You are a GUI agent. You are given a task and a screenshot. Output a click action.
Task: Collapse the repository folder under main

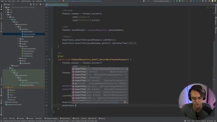click(18, 46)
